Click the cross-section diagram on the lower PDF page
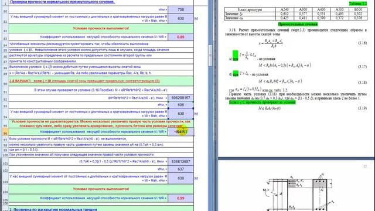This screenshot has width=375, height=211. (299, 193)
